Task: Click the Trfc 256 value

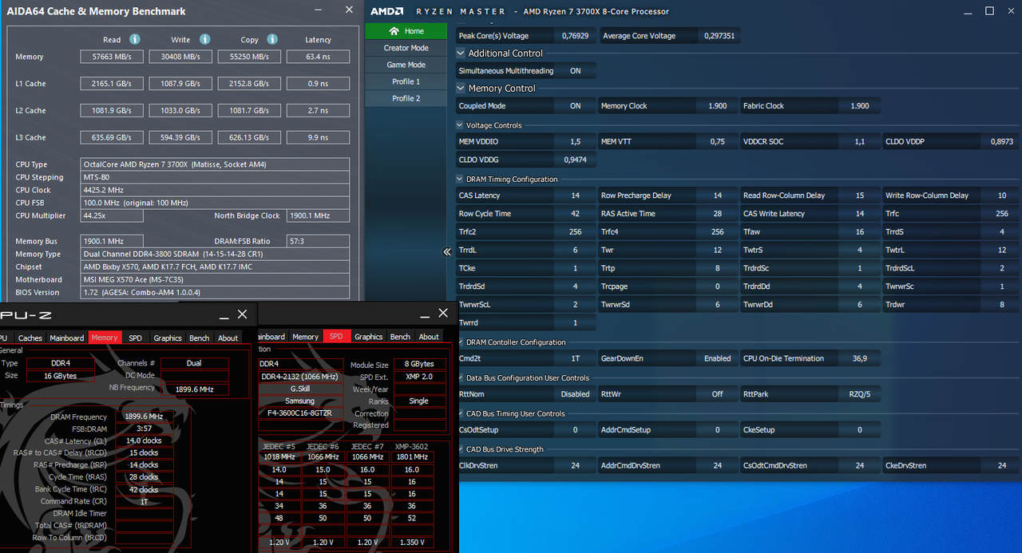Action: tap(1002, 214)
